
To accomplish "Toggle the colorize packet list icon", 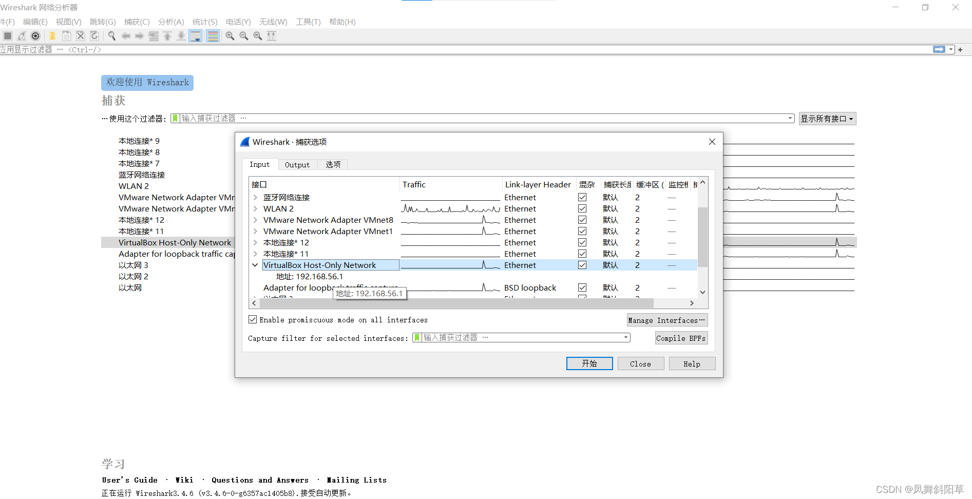I will pyautogui.click(x=213, y=36).
